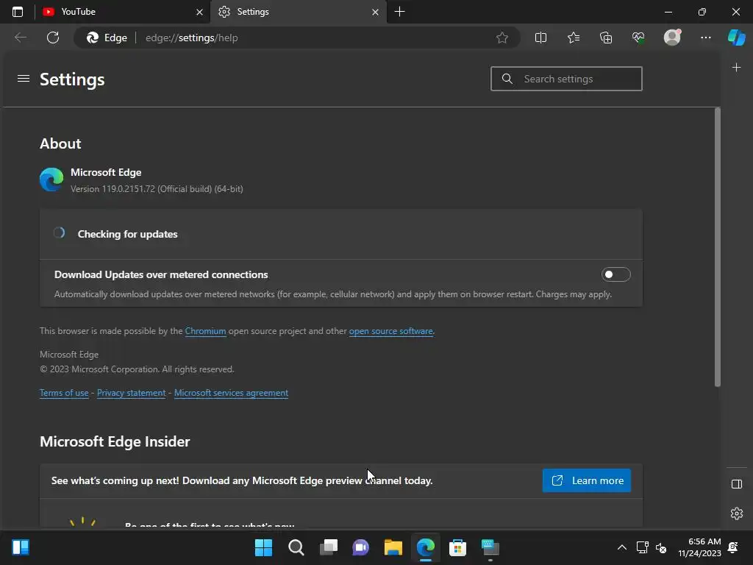
Task: Open Terms of use link
Action: 64,393
